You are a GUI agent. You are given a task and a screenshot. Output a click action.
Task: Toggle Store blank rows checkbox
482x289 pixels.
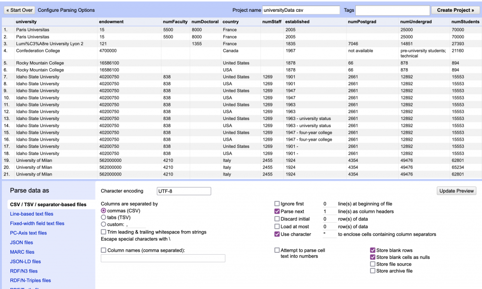[373, 250]
